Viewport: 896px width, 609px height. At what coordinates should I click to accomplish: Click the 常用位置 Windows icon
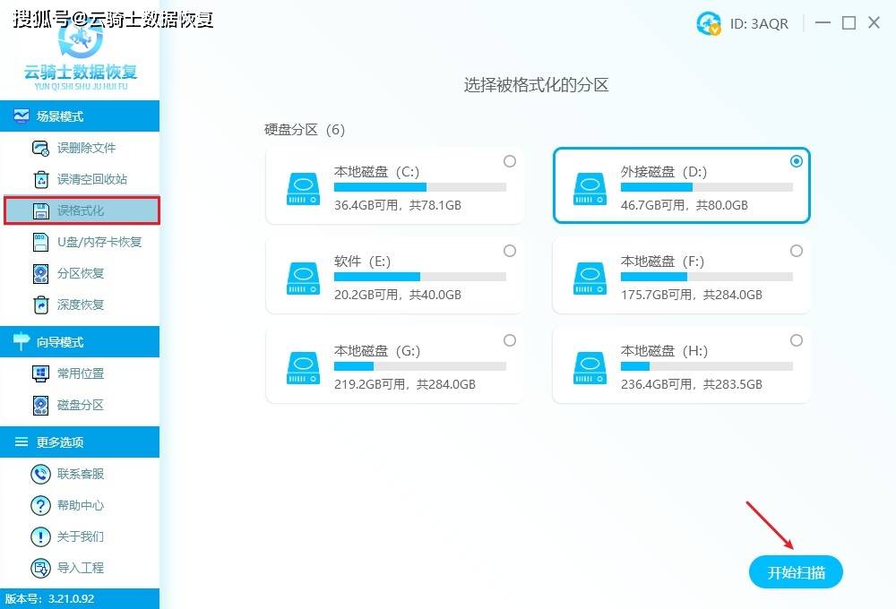40,373
